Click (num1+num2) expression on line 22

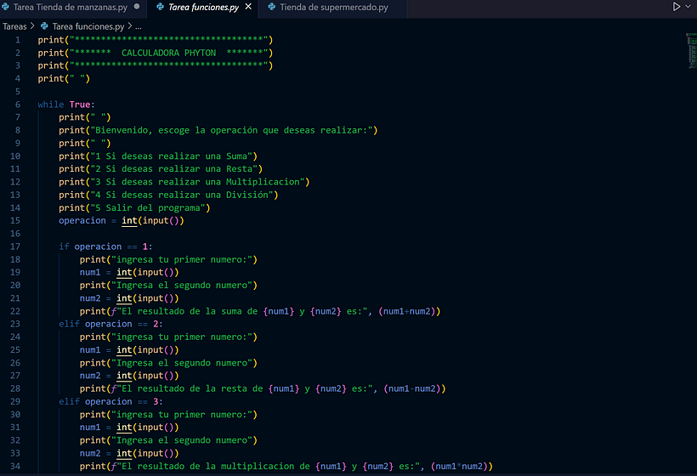[407, 311]
